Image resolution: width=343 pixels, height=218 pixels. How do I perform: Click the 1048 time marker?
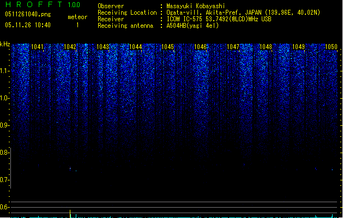[x=266, y=47]
